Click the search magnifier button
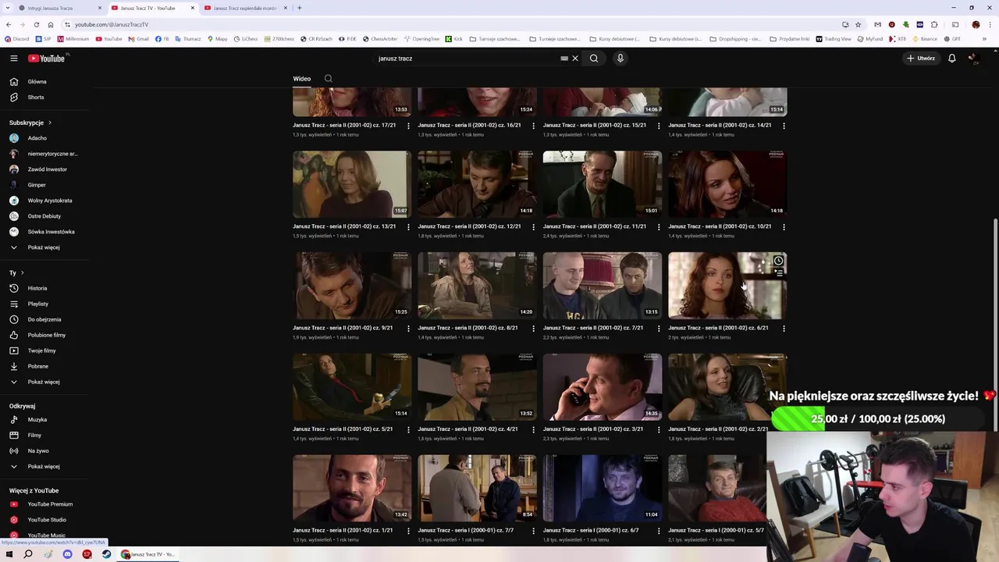Image resolution: width=999 pixels, height=562 pixels. point(594,59)
